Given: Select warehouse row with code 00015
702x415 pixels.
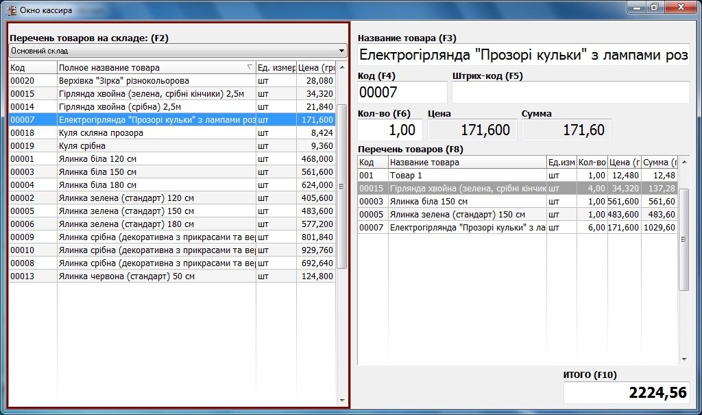Looking at the screenshot, I should point(172,94).
